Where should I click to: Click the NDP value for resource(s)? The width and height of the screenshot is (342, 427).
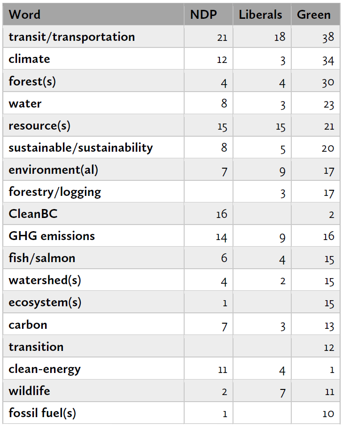point(222,126)
